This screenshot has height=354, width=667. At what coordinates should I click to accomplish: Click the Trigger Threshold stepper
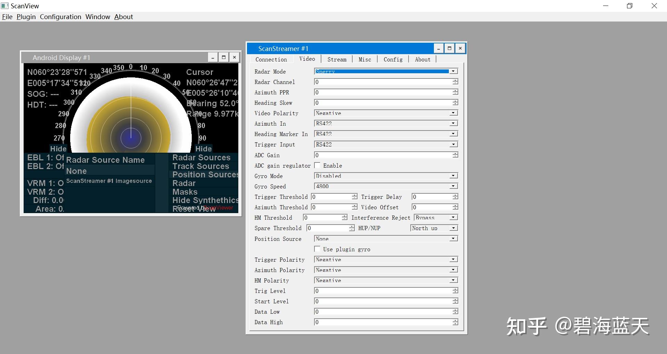tap(354, 196)
